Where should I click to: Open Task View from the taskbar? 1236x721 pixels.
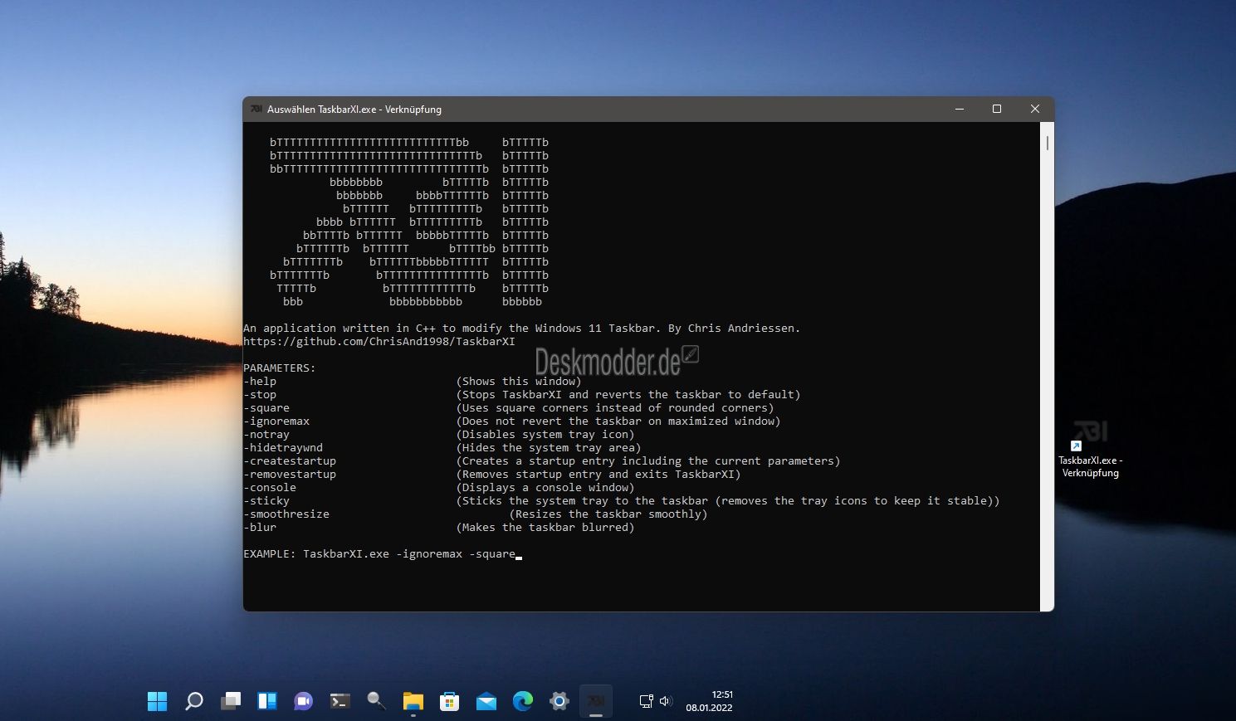(231, 701)
